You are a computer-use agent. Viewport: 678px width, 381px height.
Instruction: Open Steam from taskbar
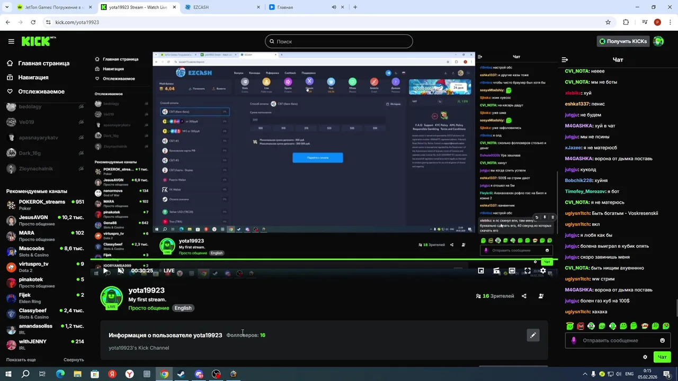point(181,374)
